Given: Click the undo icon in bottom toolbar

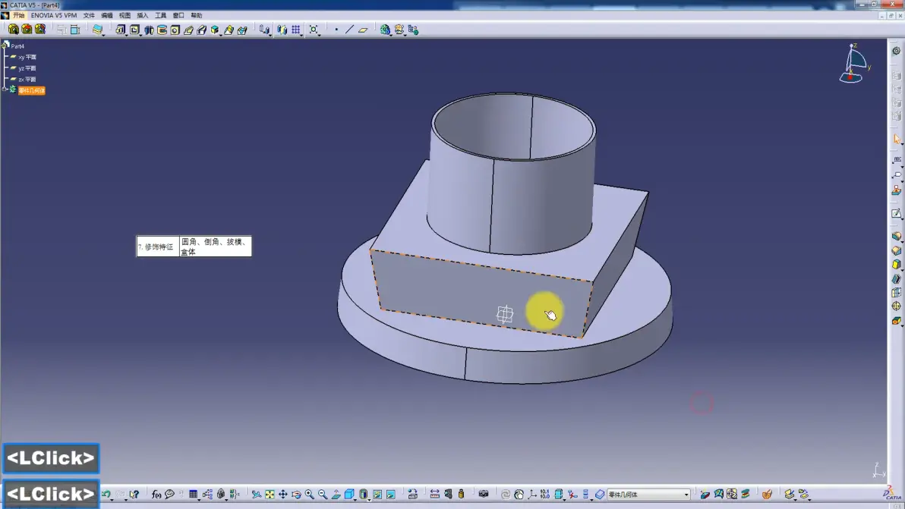Looking at the screenshot, I should click(x=106, y=494).
